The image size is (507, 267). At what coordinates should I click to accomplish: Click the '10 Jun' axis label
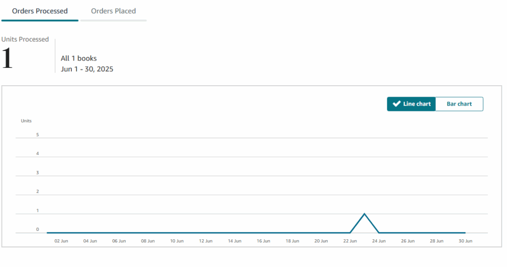click(x=177, y=241)
